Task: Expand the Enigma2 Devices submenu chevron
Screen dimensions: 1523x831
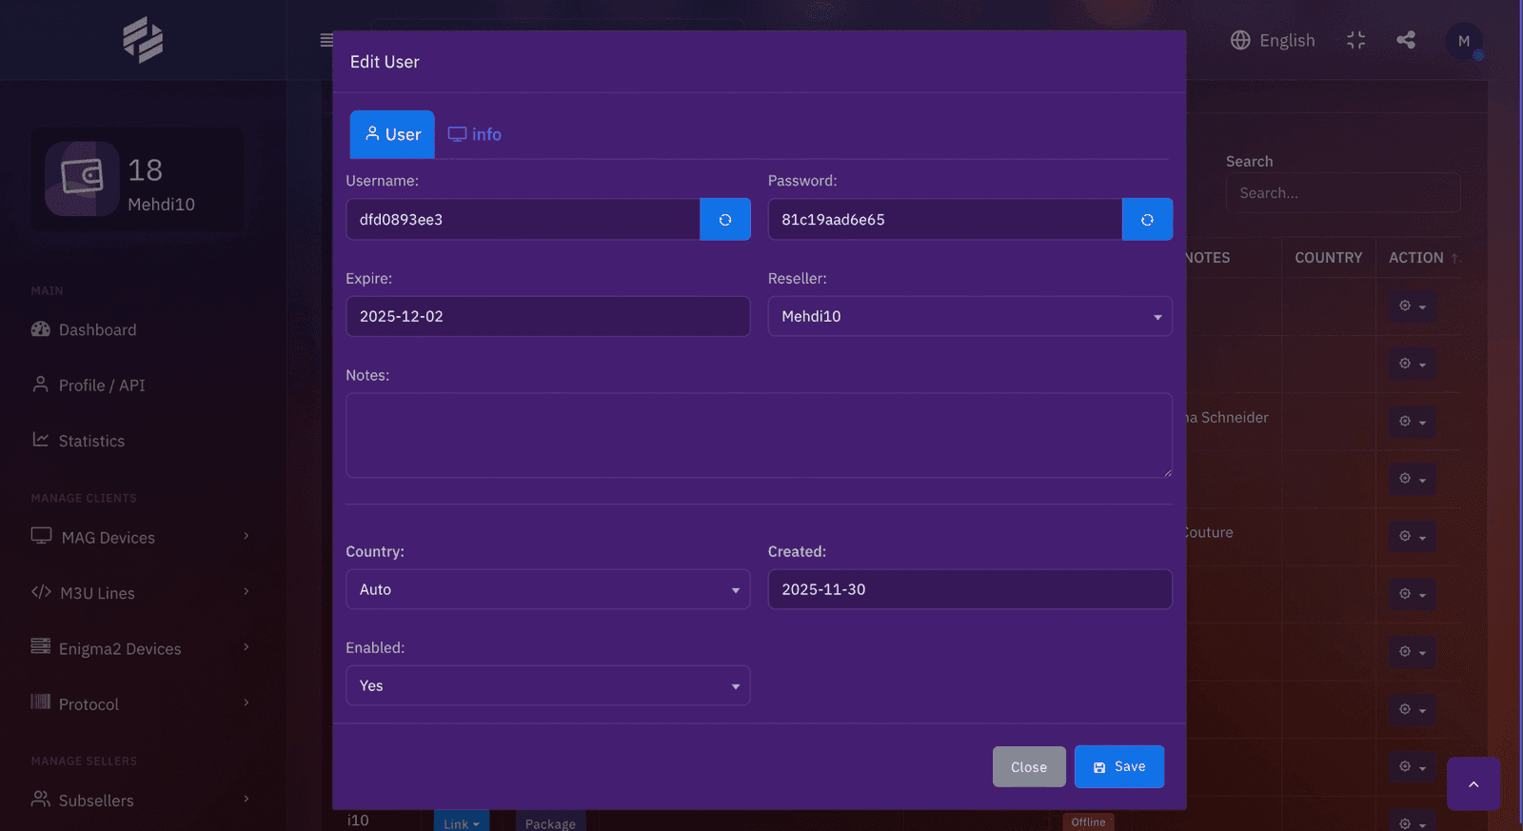Action: (247, 646)
